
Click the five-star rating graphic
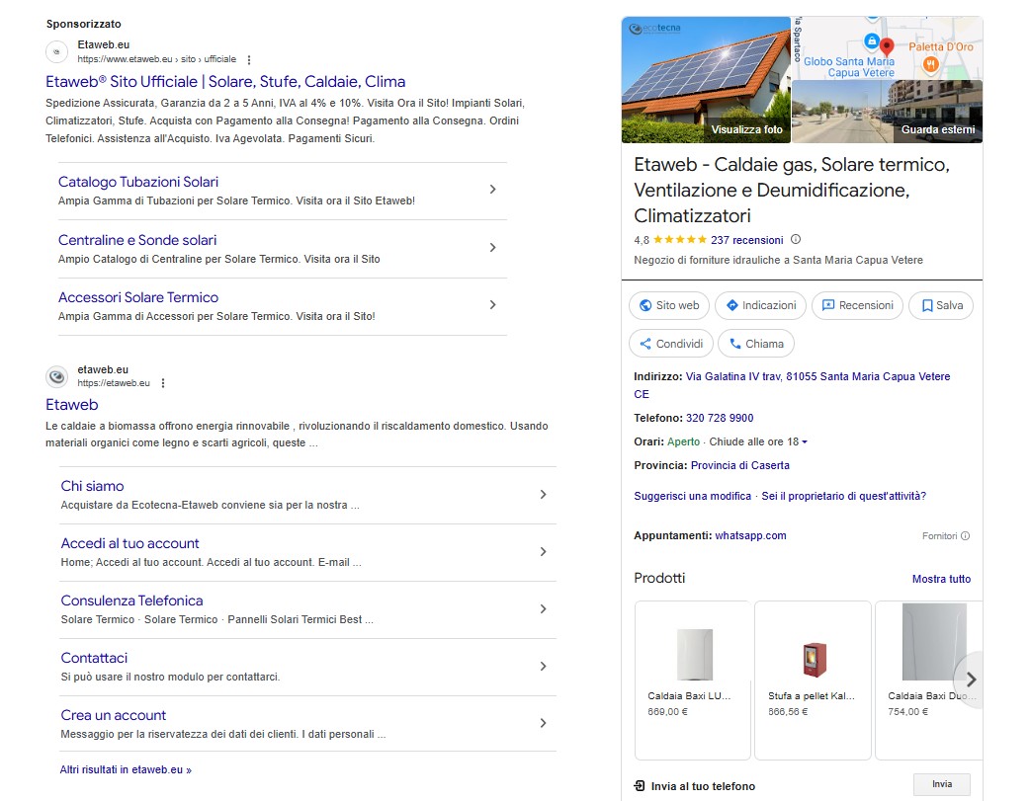[680, 240]
